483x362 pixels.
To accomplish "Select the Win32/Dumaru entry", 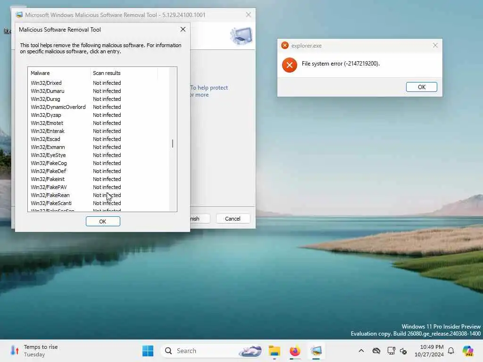I will 48,91.
